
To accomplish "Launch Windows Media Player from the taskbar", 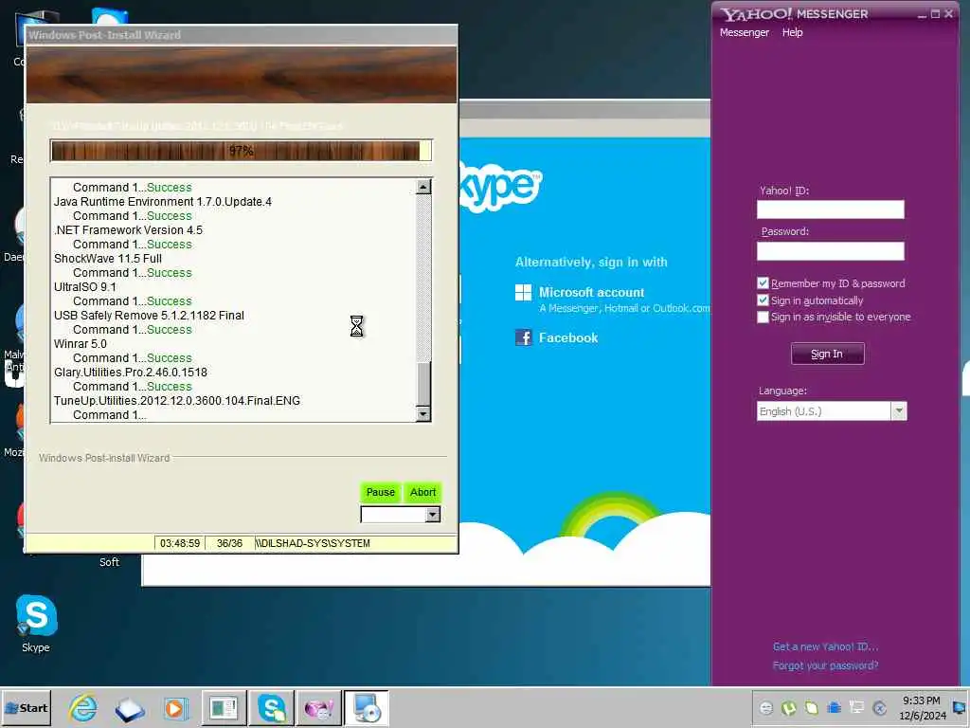I will tap(176, 708).
